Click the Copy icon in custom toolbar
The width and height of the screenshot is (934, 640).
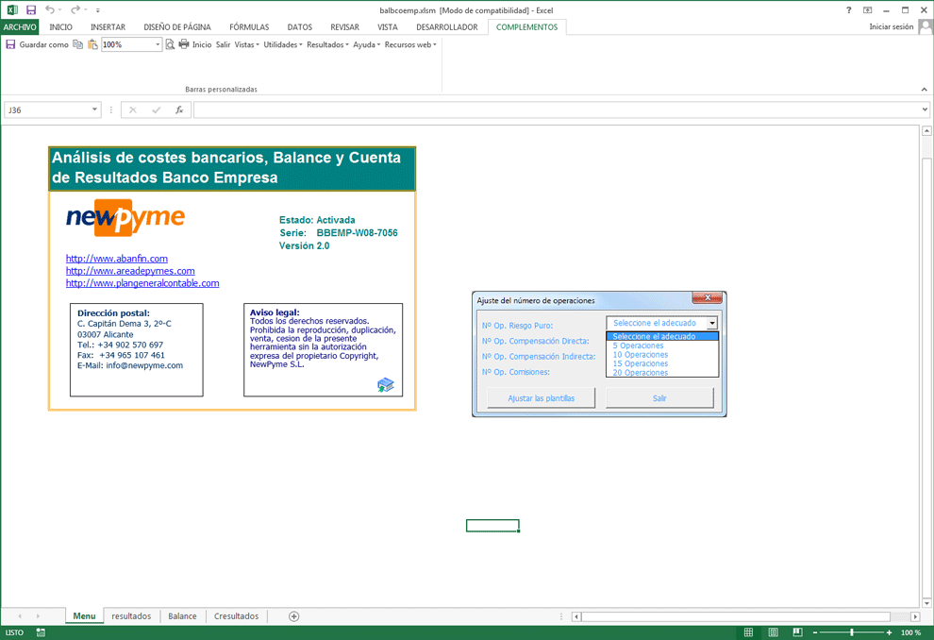point(78,44)
